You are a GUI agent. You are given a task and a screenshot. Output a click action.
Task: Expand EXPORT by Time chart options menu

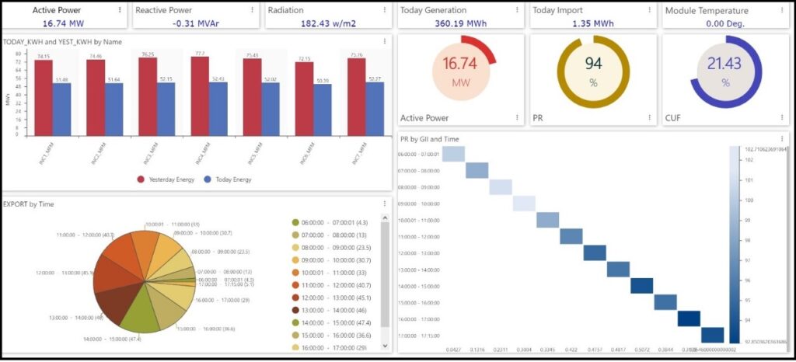point(385,204)
